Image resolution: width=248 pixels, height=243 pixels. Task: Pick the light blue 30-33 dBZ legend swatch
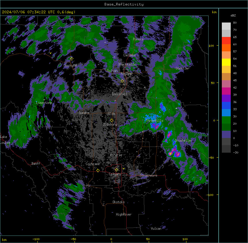point(226,113)
